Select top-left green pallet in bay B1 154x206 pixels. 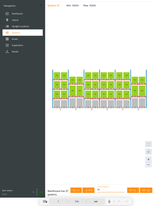click(x=57, y=76)
